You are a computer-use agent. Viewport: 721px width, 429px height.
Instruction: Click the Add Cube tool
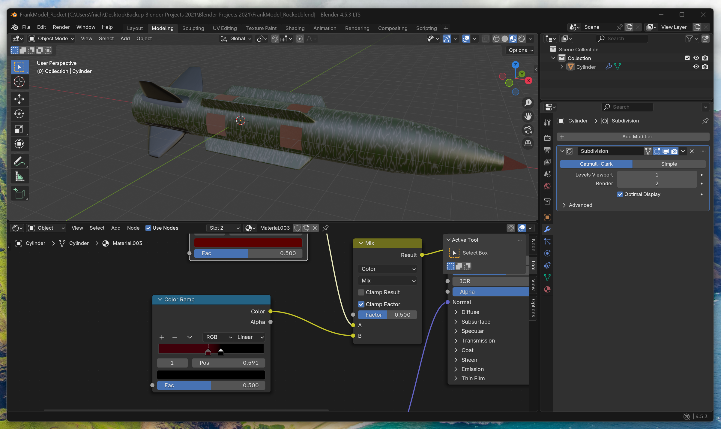tap(19, 193)
